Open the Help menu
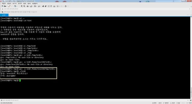The width and height of the screenshot is (192, 104). (x=35, y=3)
